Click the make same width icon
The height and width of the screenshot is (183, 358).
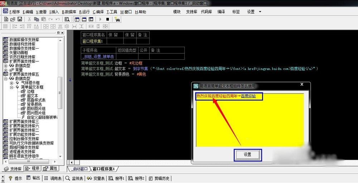91,26
